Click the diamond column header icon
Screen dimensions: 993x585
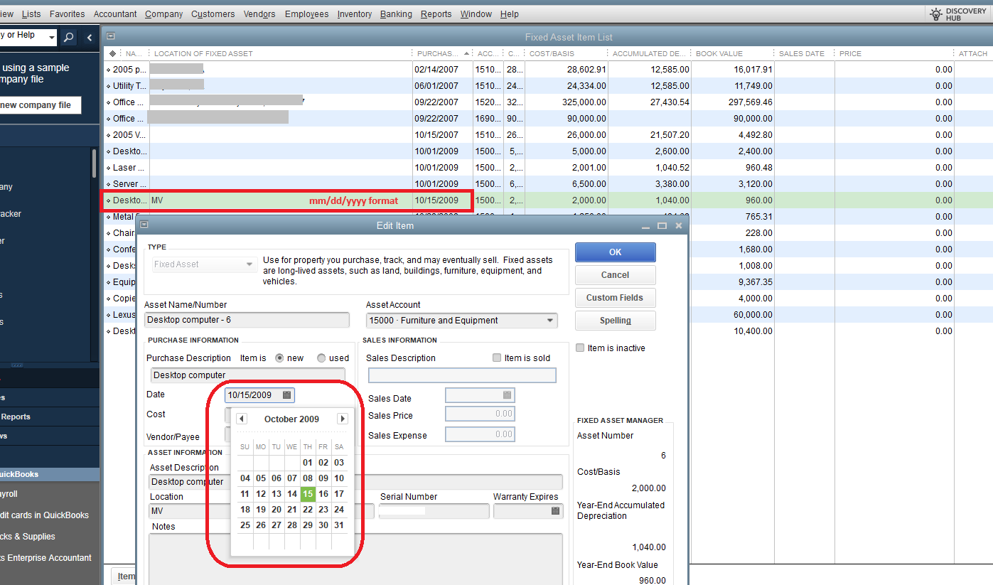pyautogui.click(x=112, y=53)
